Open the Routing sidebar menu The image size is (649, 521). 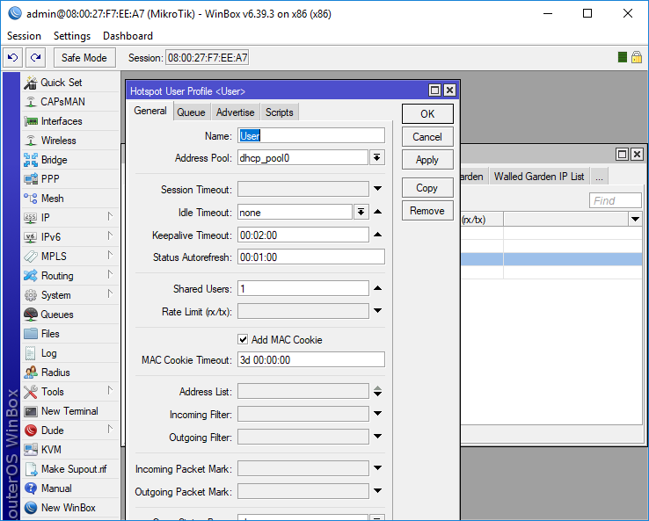click(x=70, y=276)
